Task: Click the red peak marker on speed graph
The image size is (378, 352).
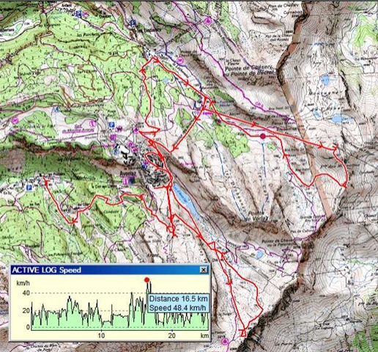Action: (147, 280)
